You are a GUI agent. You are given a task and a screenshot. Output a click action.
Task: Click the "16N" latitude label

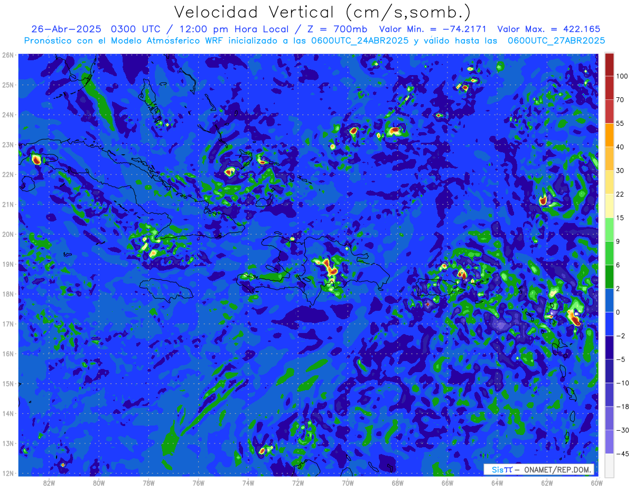(8, 354)
